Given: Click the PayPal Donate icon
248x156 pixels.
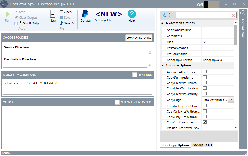Looking at the screenshot, I should 85,14.
